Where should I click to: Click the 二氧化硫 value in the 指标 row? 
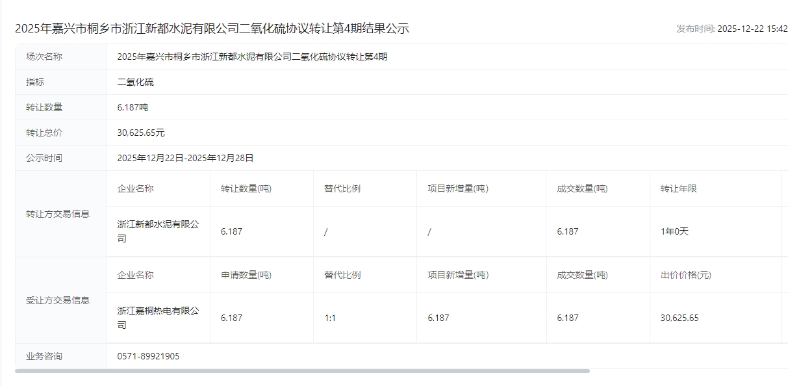[x=136, y=82]
